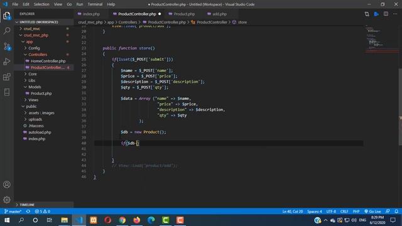The width and height of the screenshot is (402, 226).
Task: Open the Explorer view in activity bar
Action: click(7, 16)
